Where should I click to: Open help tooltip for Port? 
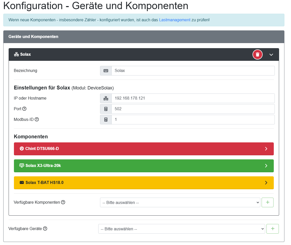pyautogui.click(x=24, y=109)
